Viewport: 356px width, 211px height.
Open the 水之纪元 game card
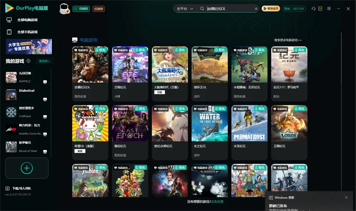click(x=210, y=133)
